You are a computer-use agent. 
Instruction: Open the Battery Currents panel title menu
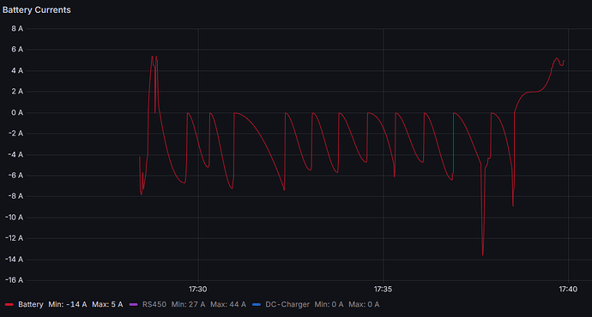pyautogui.click(x=37, y=9)
